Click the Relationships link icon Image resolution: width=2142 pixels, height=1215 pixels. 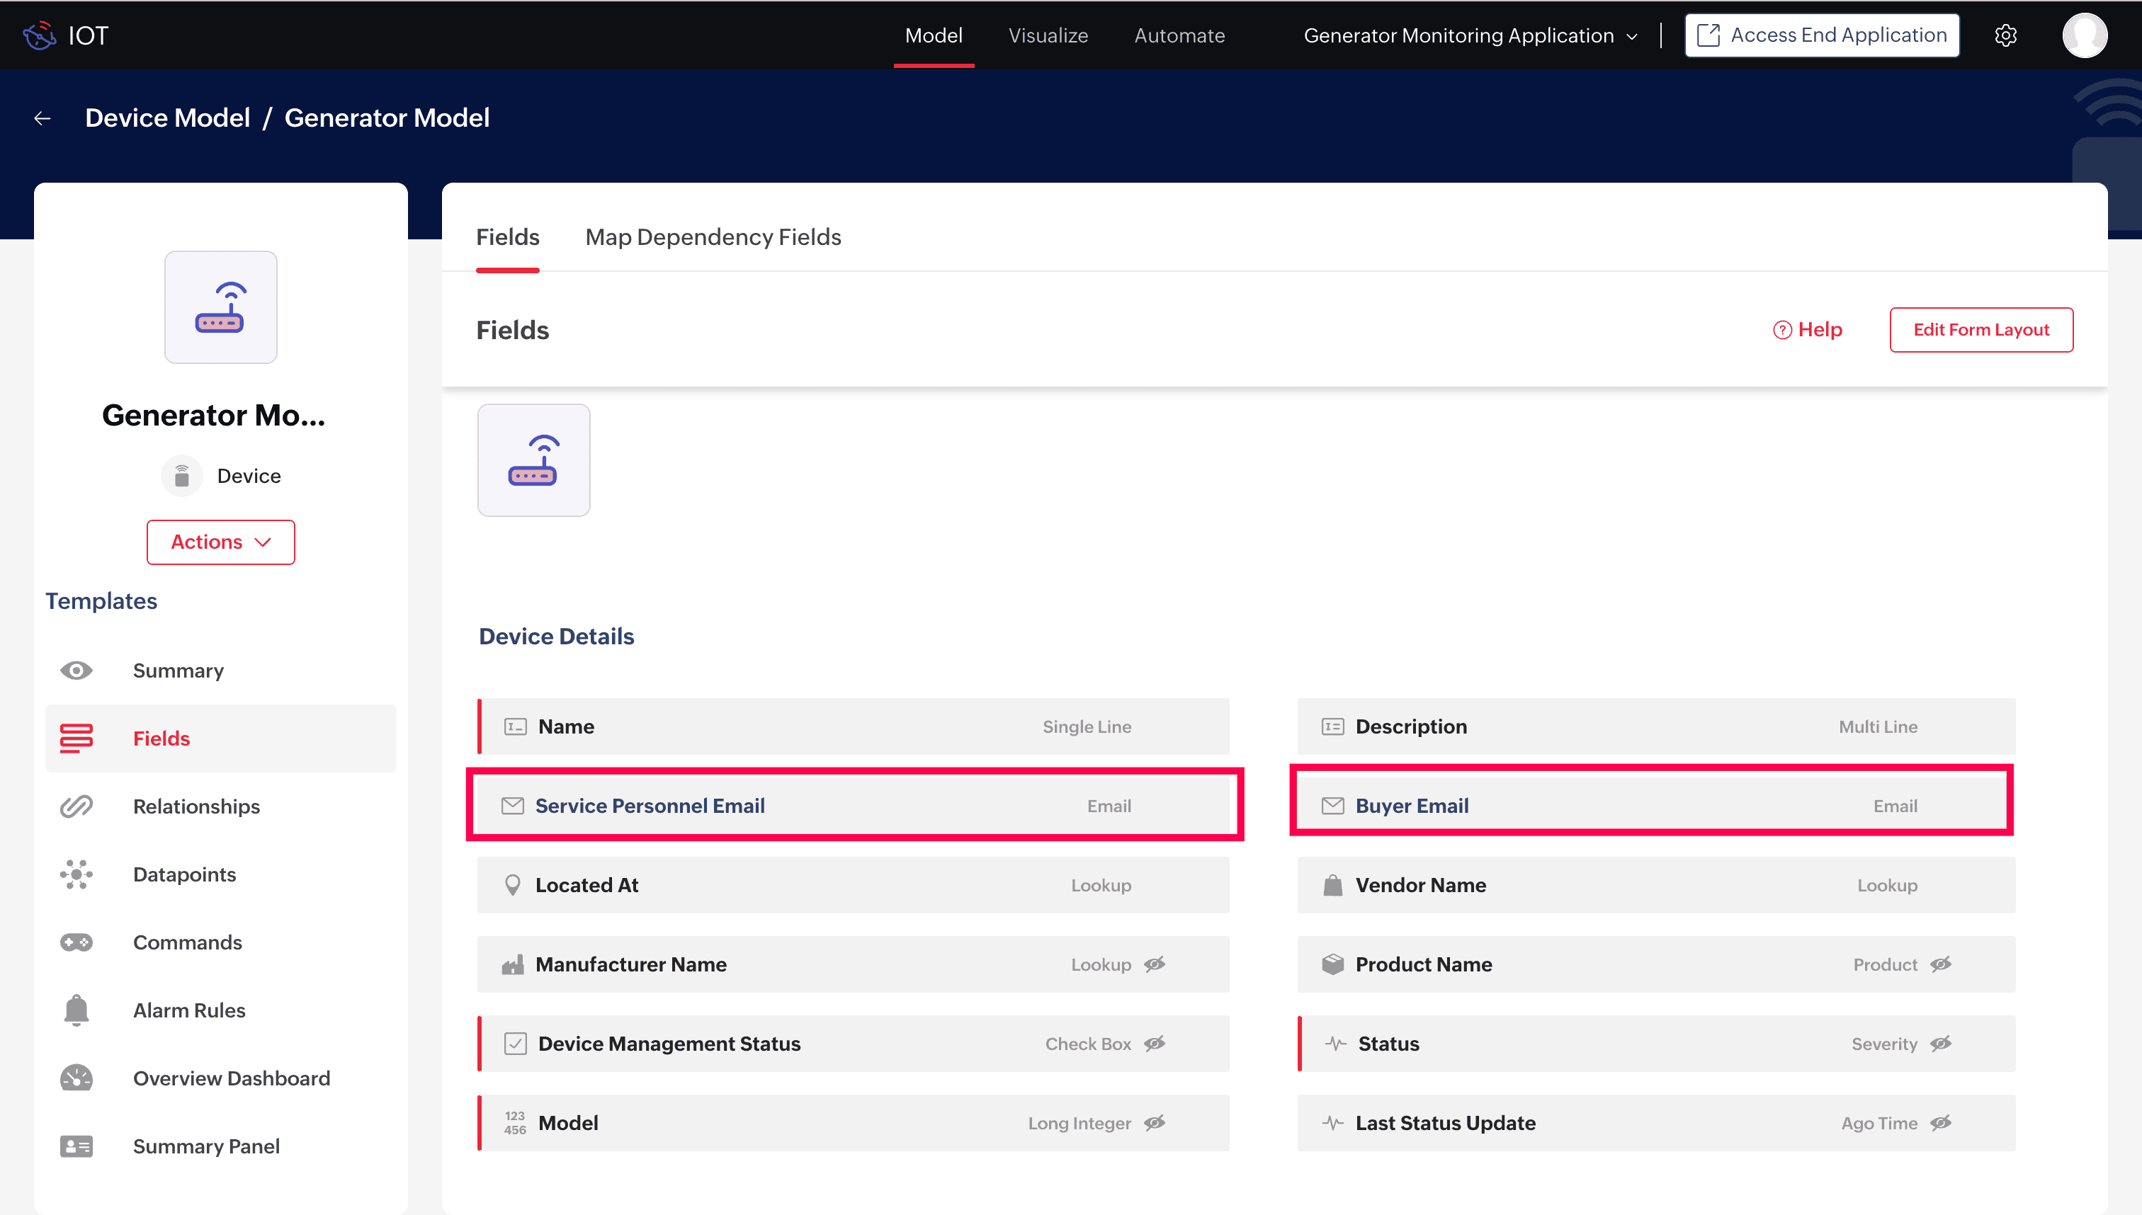coord(76,806)
